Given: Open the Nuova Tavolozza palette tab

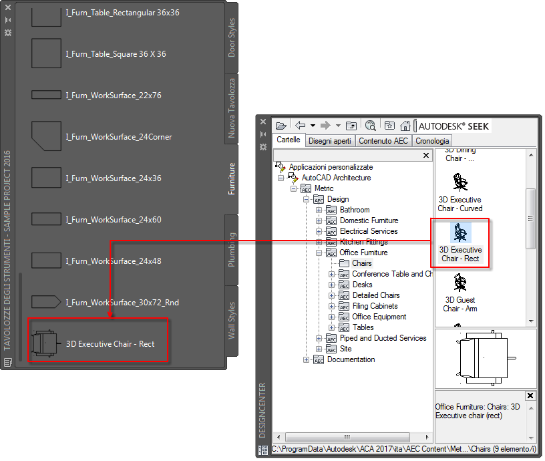Looking at the screenshot, I should 232,108.
